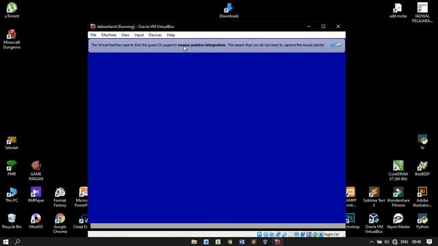The width and height of the screenshot is (438, 246).
Task: Switch to Sublime Text in the taskbar
Action: pyautogui.click(x=254, y=242)
